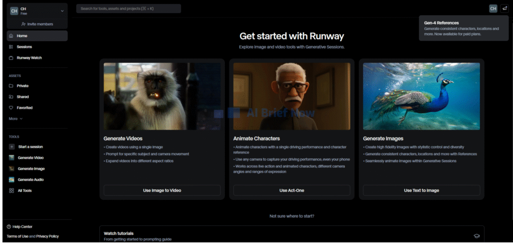The image size is (513, 244).
Task: Open the Watch tutorials card
Action: click(x=292, y=235)
